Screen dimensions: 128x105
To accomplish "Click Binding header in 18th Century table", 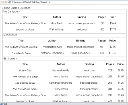I will coord(89,64).
